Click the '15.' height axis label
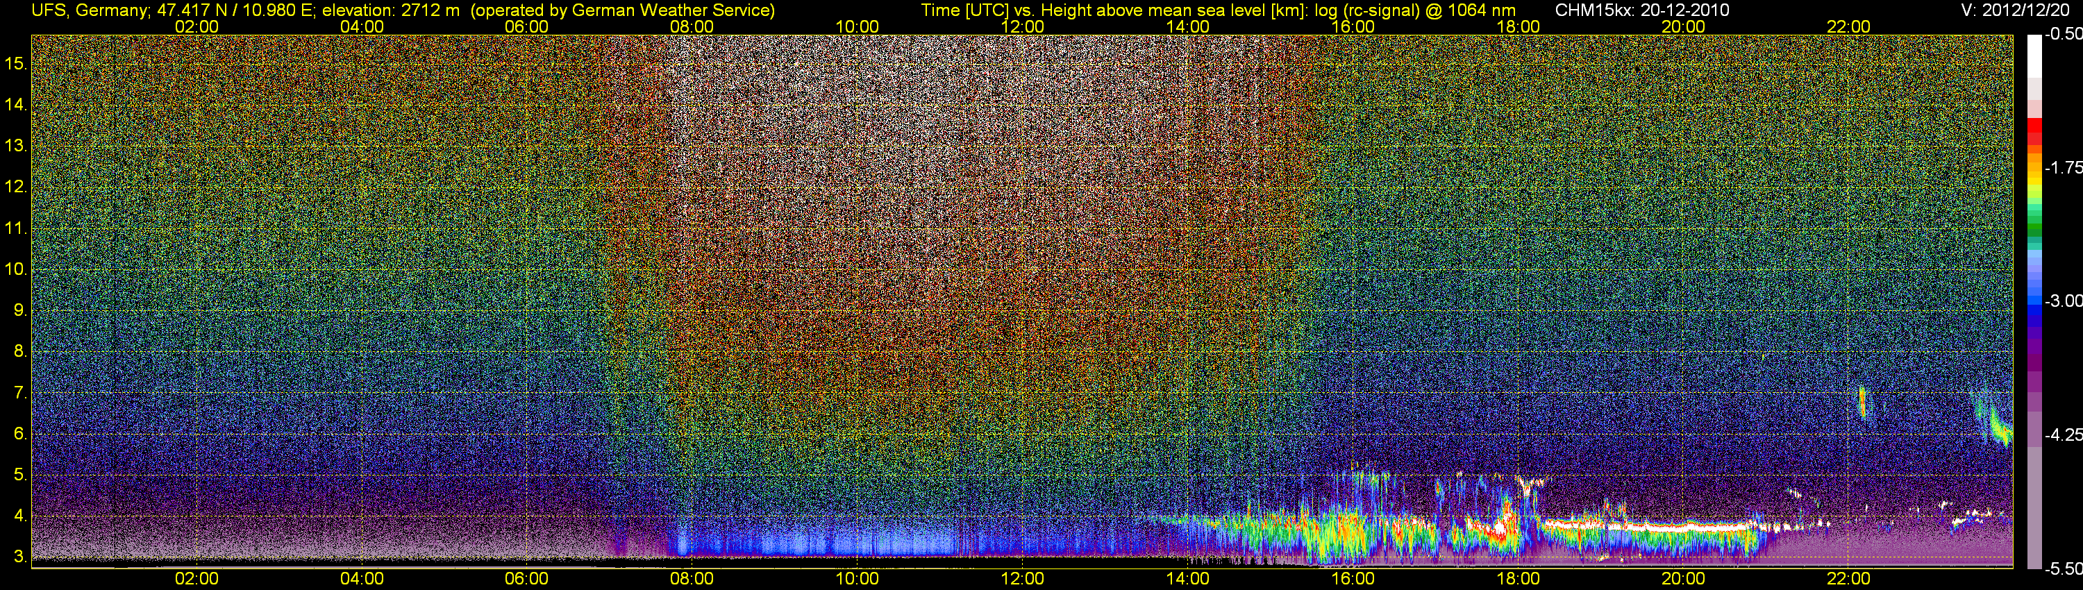2083x590 pixels. pos(16,63)
